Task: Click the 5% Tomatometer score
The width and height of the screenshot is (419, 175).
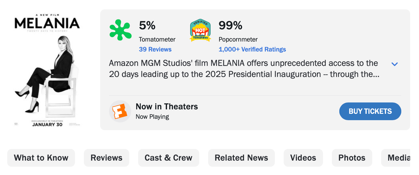Action: click(x=147, y=26)
